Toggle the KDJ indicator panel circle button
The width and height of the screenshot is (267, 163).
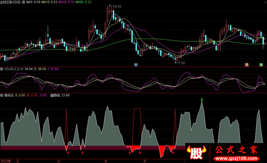tap(2, 69)
